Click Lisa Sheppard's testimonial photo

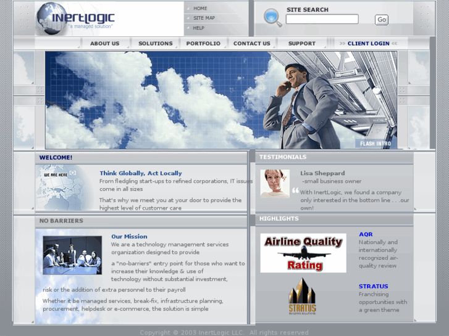tap(275, 183)
